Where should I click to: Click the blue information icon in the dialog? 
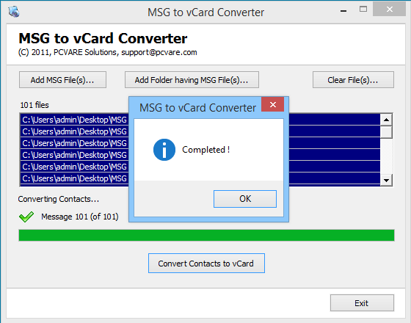(x=164, y=150)
